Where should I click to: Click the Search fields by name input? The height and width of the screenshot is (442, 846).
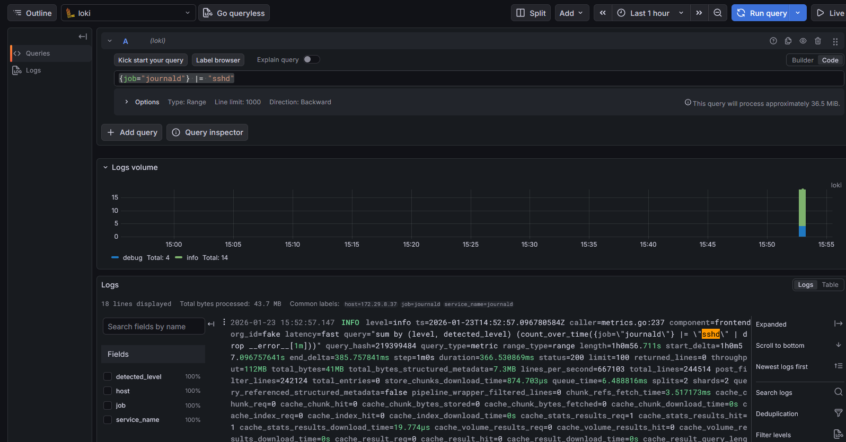(154, 327)
